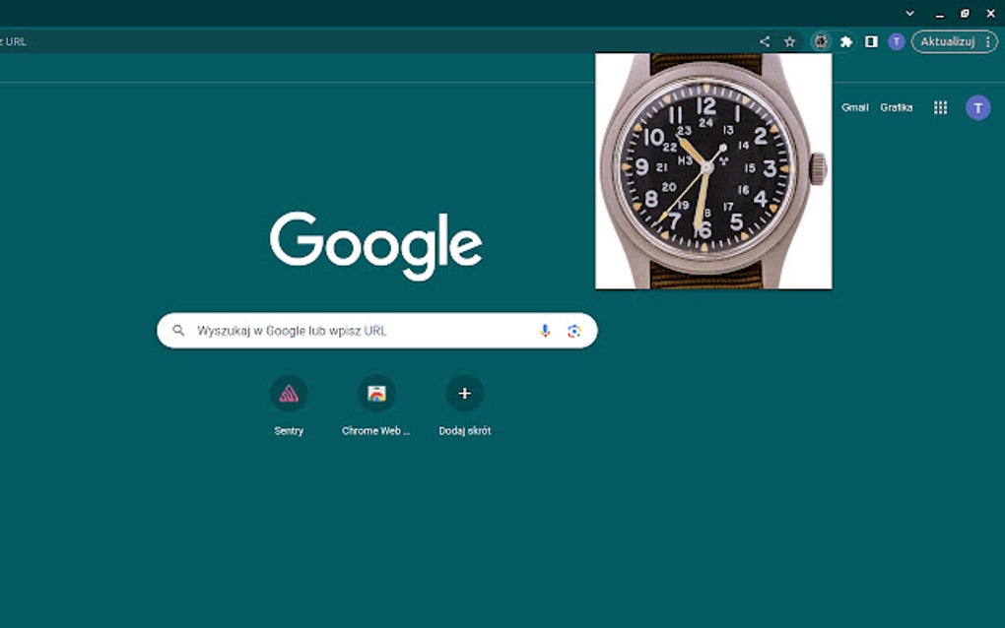This screenshot has width=1005, height=628.
Task: Select the voice search microphone icon
Action: point(545,330)
